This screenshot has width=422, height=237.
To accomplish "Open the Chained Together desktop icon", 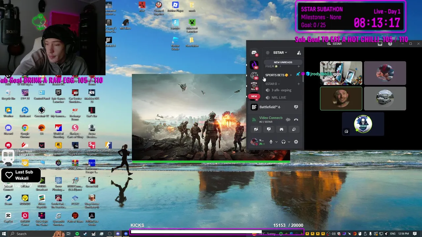I will [159, 8].
